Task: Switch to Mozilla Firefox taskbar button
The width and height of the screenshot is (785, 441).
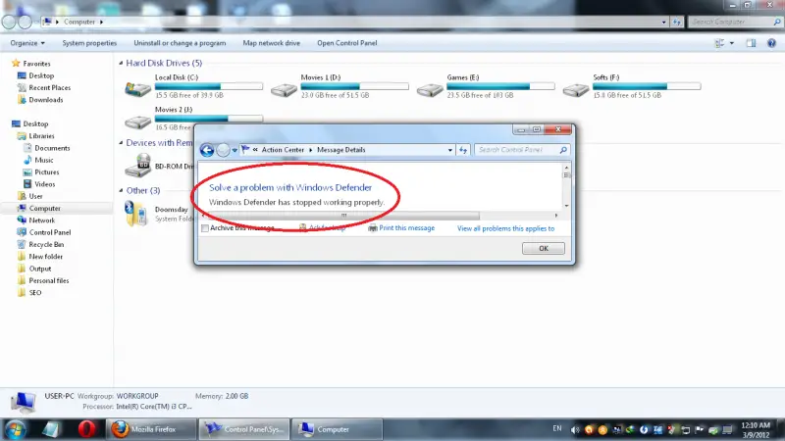Action: click(x=152, y=429)
